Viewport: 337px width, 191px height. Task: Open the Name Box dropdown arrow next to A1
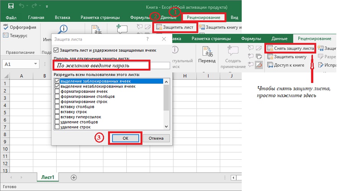[36, 64]
